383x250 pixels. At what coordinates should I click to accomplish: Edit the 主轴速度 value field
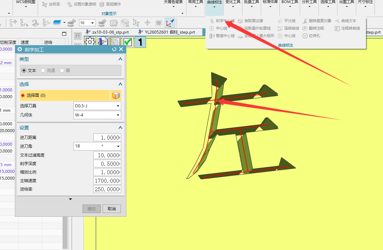click(107, 181)
